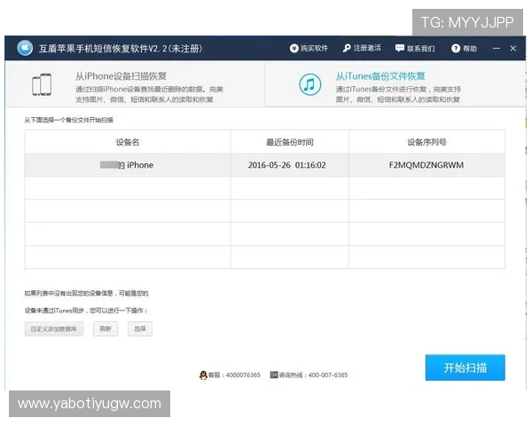Screen dimensions: 532x426
Task: Select the iPhone backup row
Action: (264, 165)
